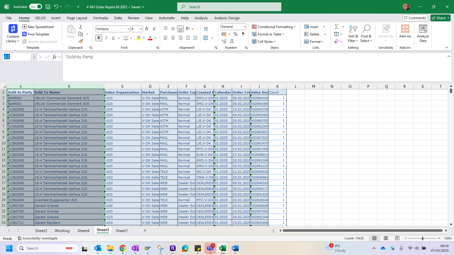Image resolution: width=454 pixels, height=255 pixels.
Task: Open Excel from the Windows taskbar
Action: point(223,248)
